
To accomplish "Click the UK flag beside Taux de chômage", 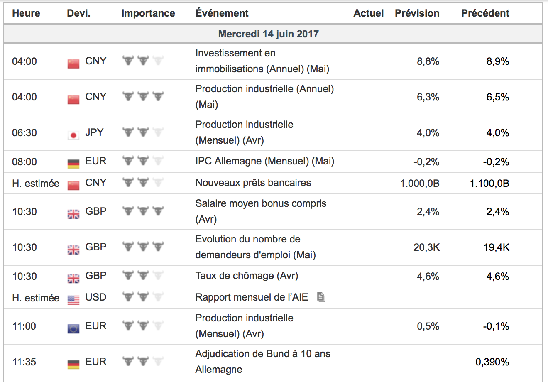I will [x=73, y=278].
